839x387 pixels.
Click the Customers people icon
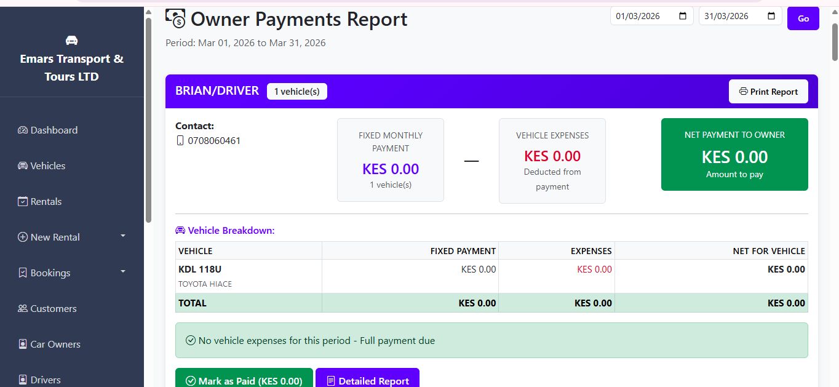(23, 309)
